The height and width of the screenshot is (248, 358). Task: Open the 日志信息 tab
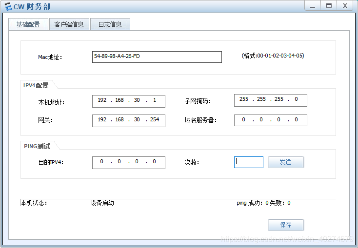[x=110, y=24]
